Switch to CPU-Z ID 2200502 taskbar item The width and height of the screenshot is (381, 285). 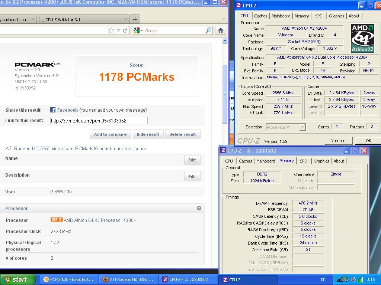click(188, 280)
